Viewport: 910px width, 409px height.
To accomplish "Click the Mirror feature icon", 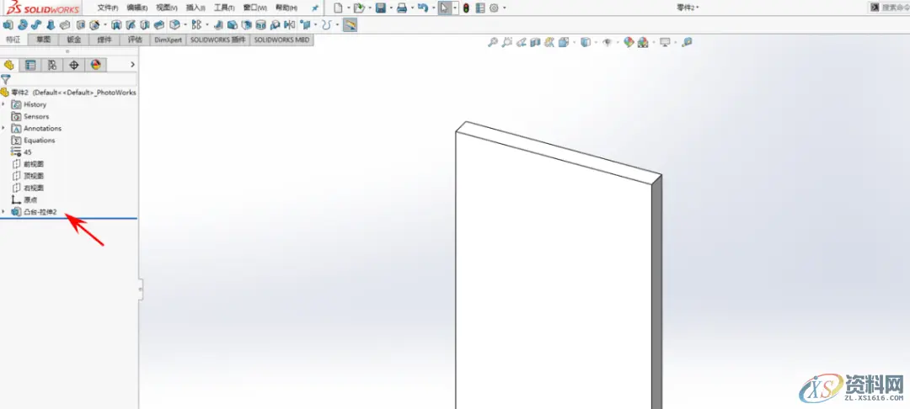I will tap(289, 25).
